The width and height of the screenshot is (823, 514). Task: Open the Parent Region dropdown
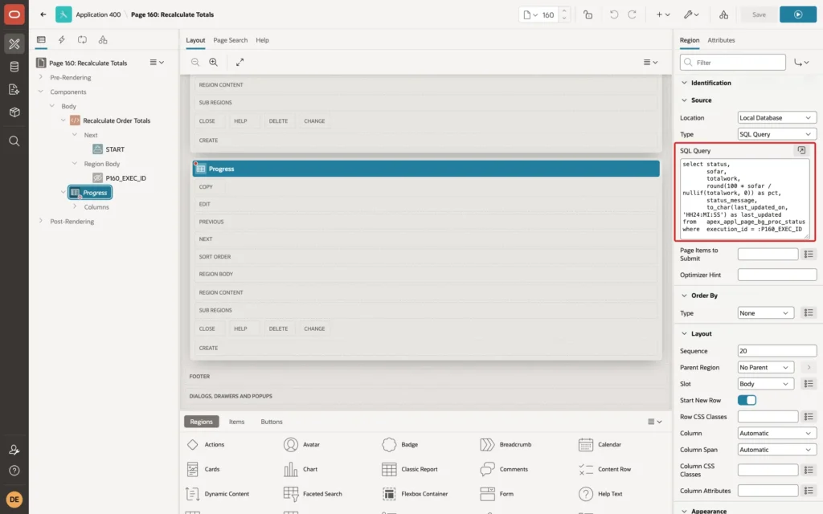765,368
